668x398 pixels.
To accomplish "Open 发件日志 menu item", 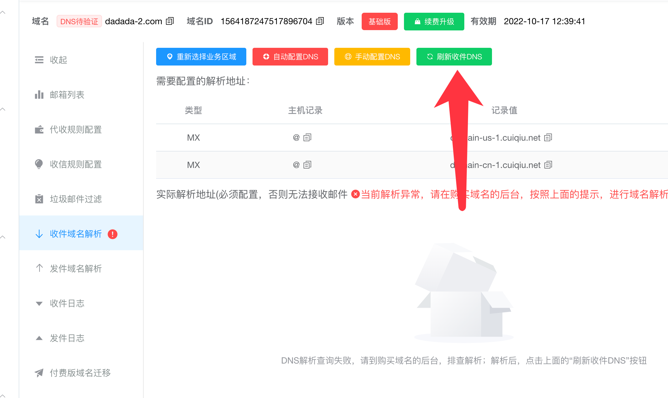I will tap(81, 338).
